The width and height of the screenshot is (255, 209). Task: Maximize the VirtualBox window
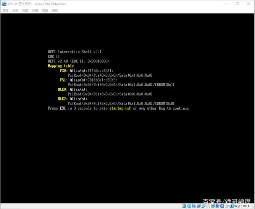[x=237, y=4]
